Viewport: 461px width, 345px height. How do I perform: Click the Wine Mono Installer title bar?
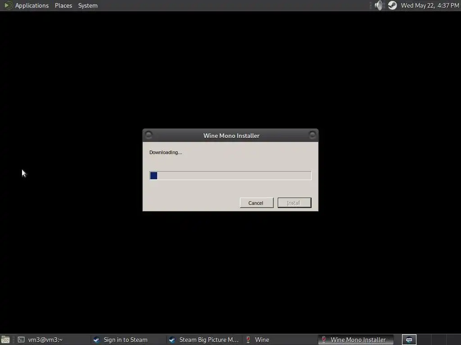pyautogui.click(x=231, y=136)
